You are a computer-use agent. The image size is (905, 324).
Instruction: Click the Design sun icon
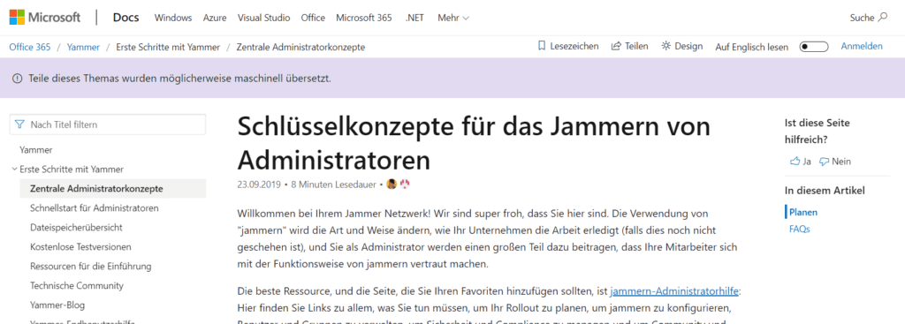click(666, 46)
